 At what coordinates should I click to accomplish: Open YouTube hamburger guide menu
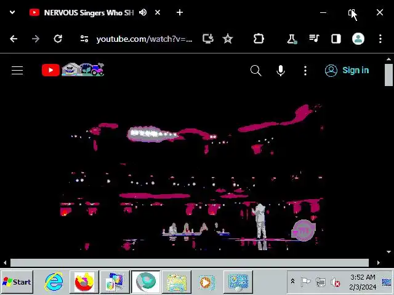[x=17, y=70]
